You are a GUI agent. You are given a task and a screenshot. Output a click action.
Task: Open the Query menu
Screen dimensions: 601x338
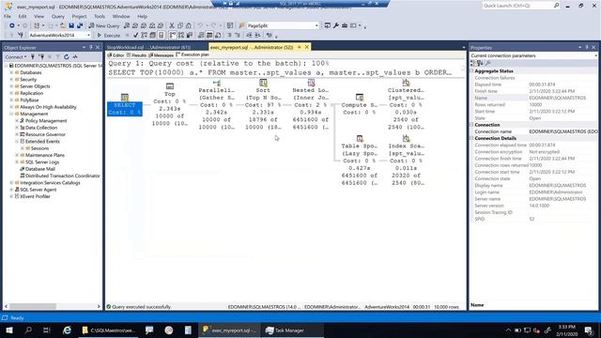point(58,17)
